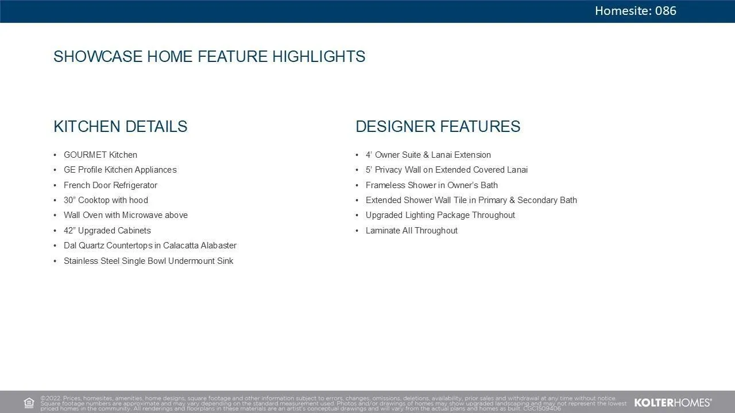Select the French Door Refrigerator item
735x413 pixels.
[110, 185]
